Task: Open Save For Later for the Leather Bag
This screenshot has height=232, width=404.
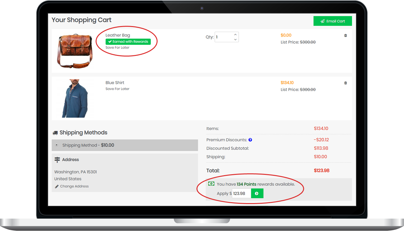Action: (117, 47)
